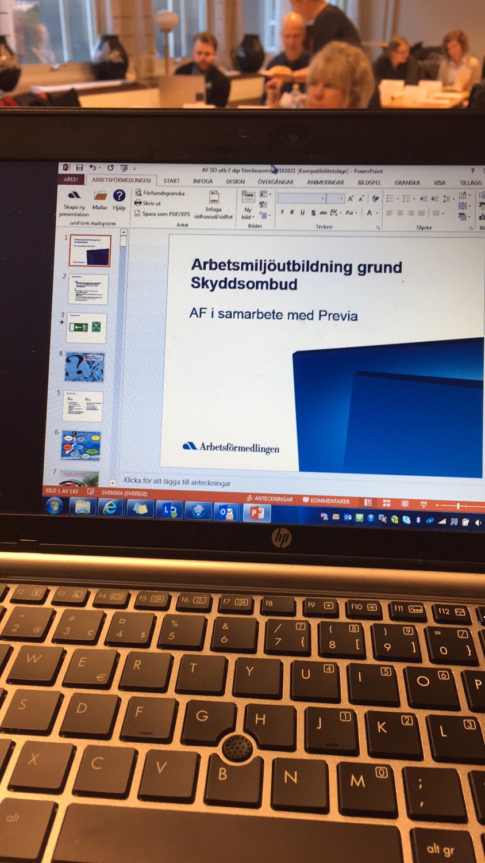Open the slide layout dropdown in Bilder group
485x863 pixels.
coord(265,195)
